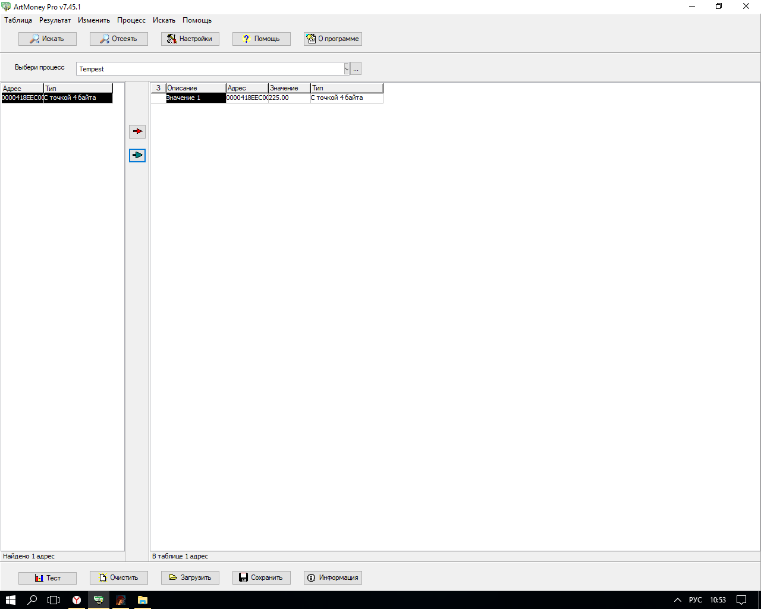
Task: Open Настройки settings button
Action: coord(190,39)
